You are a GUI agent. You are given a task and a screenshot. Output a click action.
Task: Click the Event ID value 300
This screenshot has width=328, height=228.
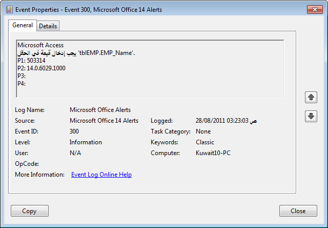(x=75, y=131)
